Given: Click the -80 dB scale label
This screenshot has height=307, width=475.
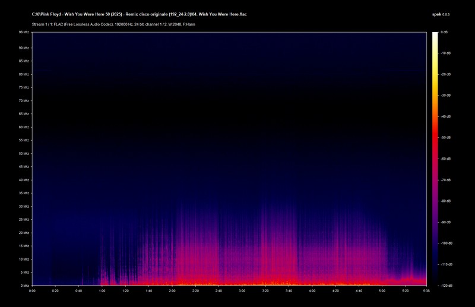Looking at the screenshot, I should click(x=445, y=201).
